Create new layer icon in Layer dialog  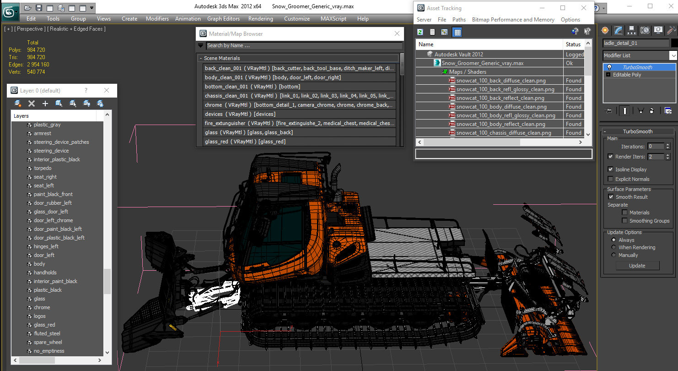point(18,104)
